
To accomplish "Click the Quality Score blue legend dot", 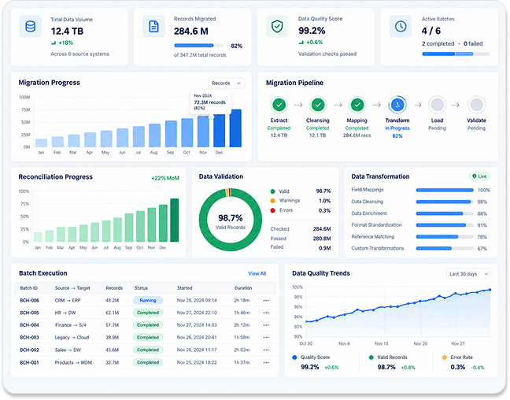I will [x=294, y=357].
